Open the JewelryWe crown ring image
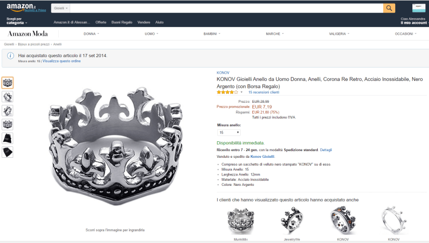Viewport: 429px width, 243px height. coord(292,220)
